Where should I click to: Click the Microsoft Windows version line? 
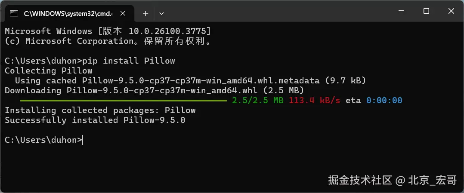tap(108, 31)
